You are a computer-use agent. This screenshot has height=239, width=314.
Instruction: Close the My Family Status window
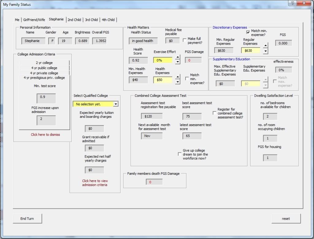coord(304,3)
